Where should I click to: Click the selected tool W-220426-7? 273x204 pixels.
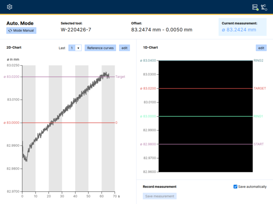point(76,30)
